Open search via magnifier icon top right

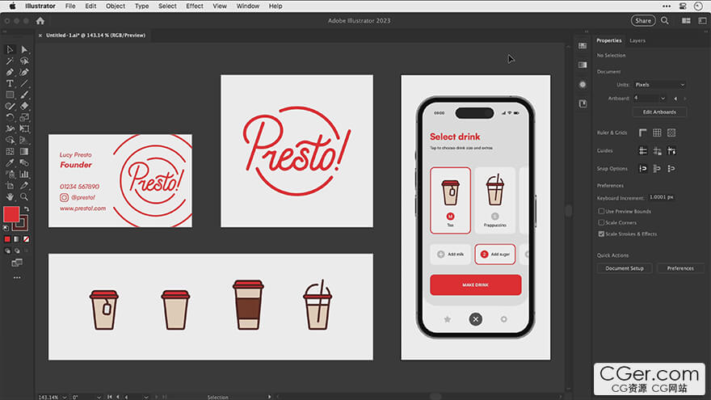point(665,21)
